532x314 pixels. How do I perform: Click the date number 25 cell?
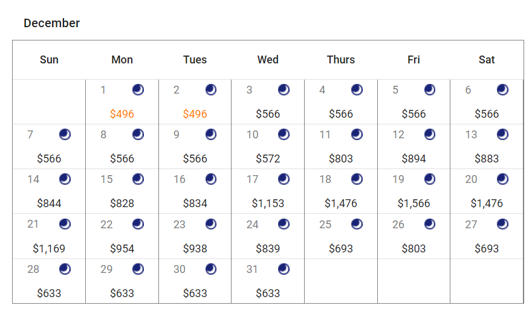point(325,225)
